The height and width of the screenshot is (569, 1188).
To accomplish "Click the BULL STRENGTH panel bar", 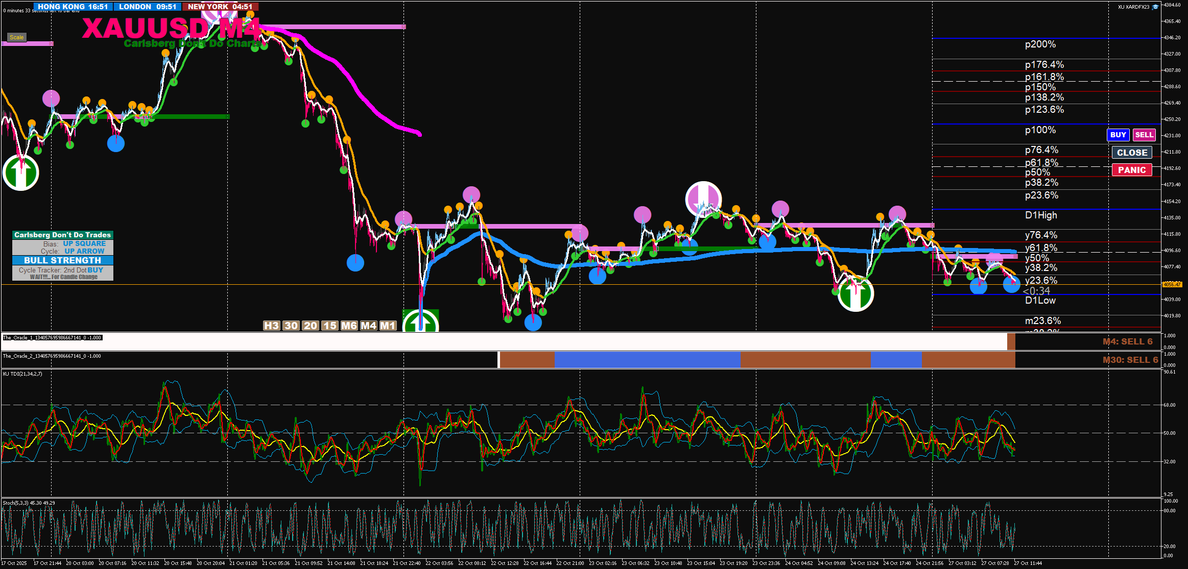I will coord(63,260).
